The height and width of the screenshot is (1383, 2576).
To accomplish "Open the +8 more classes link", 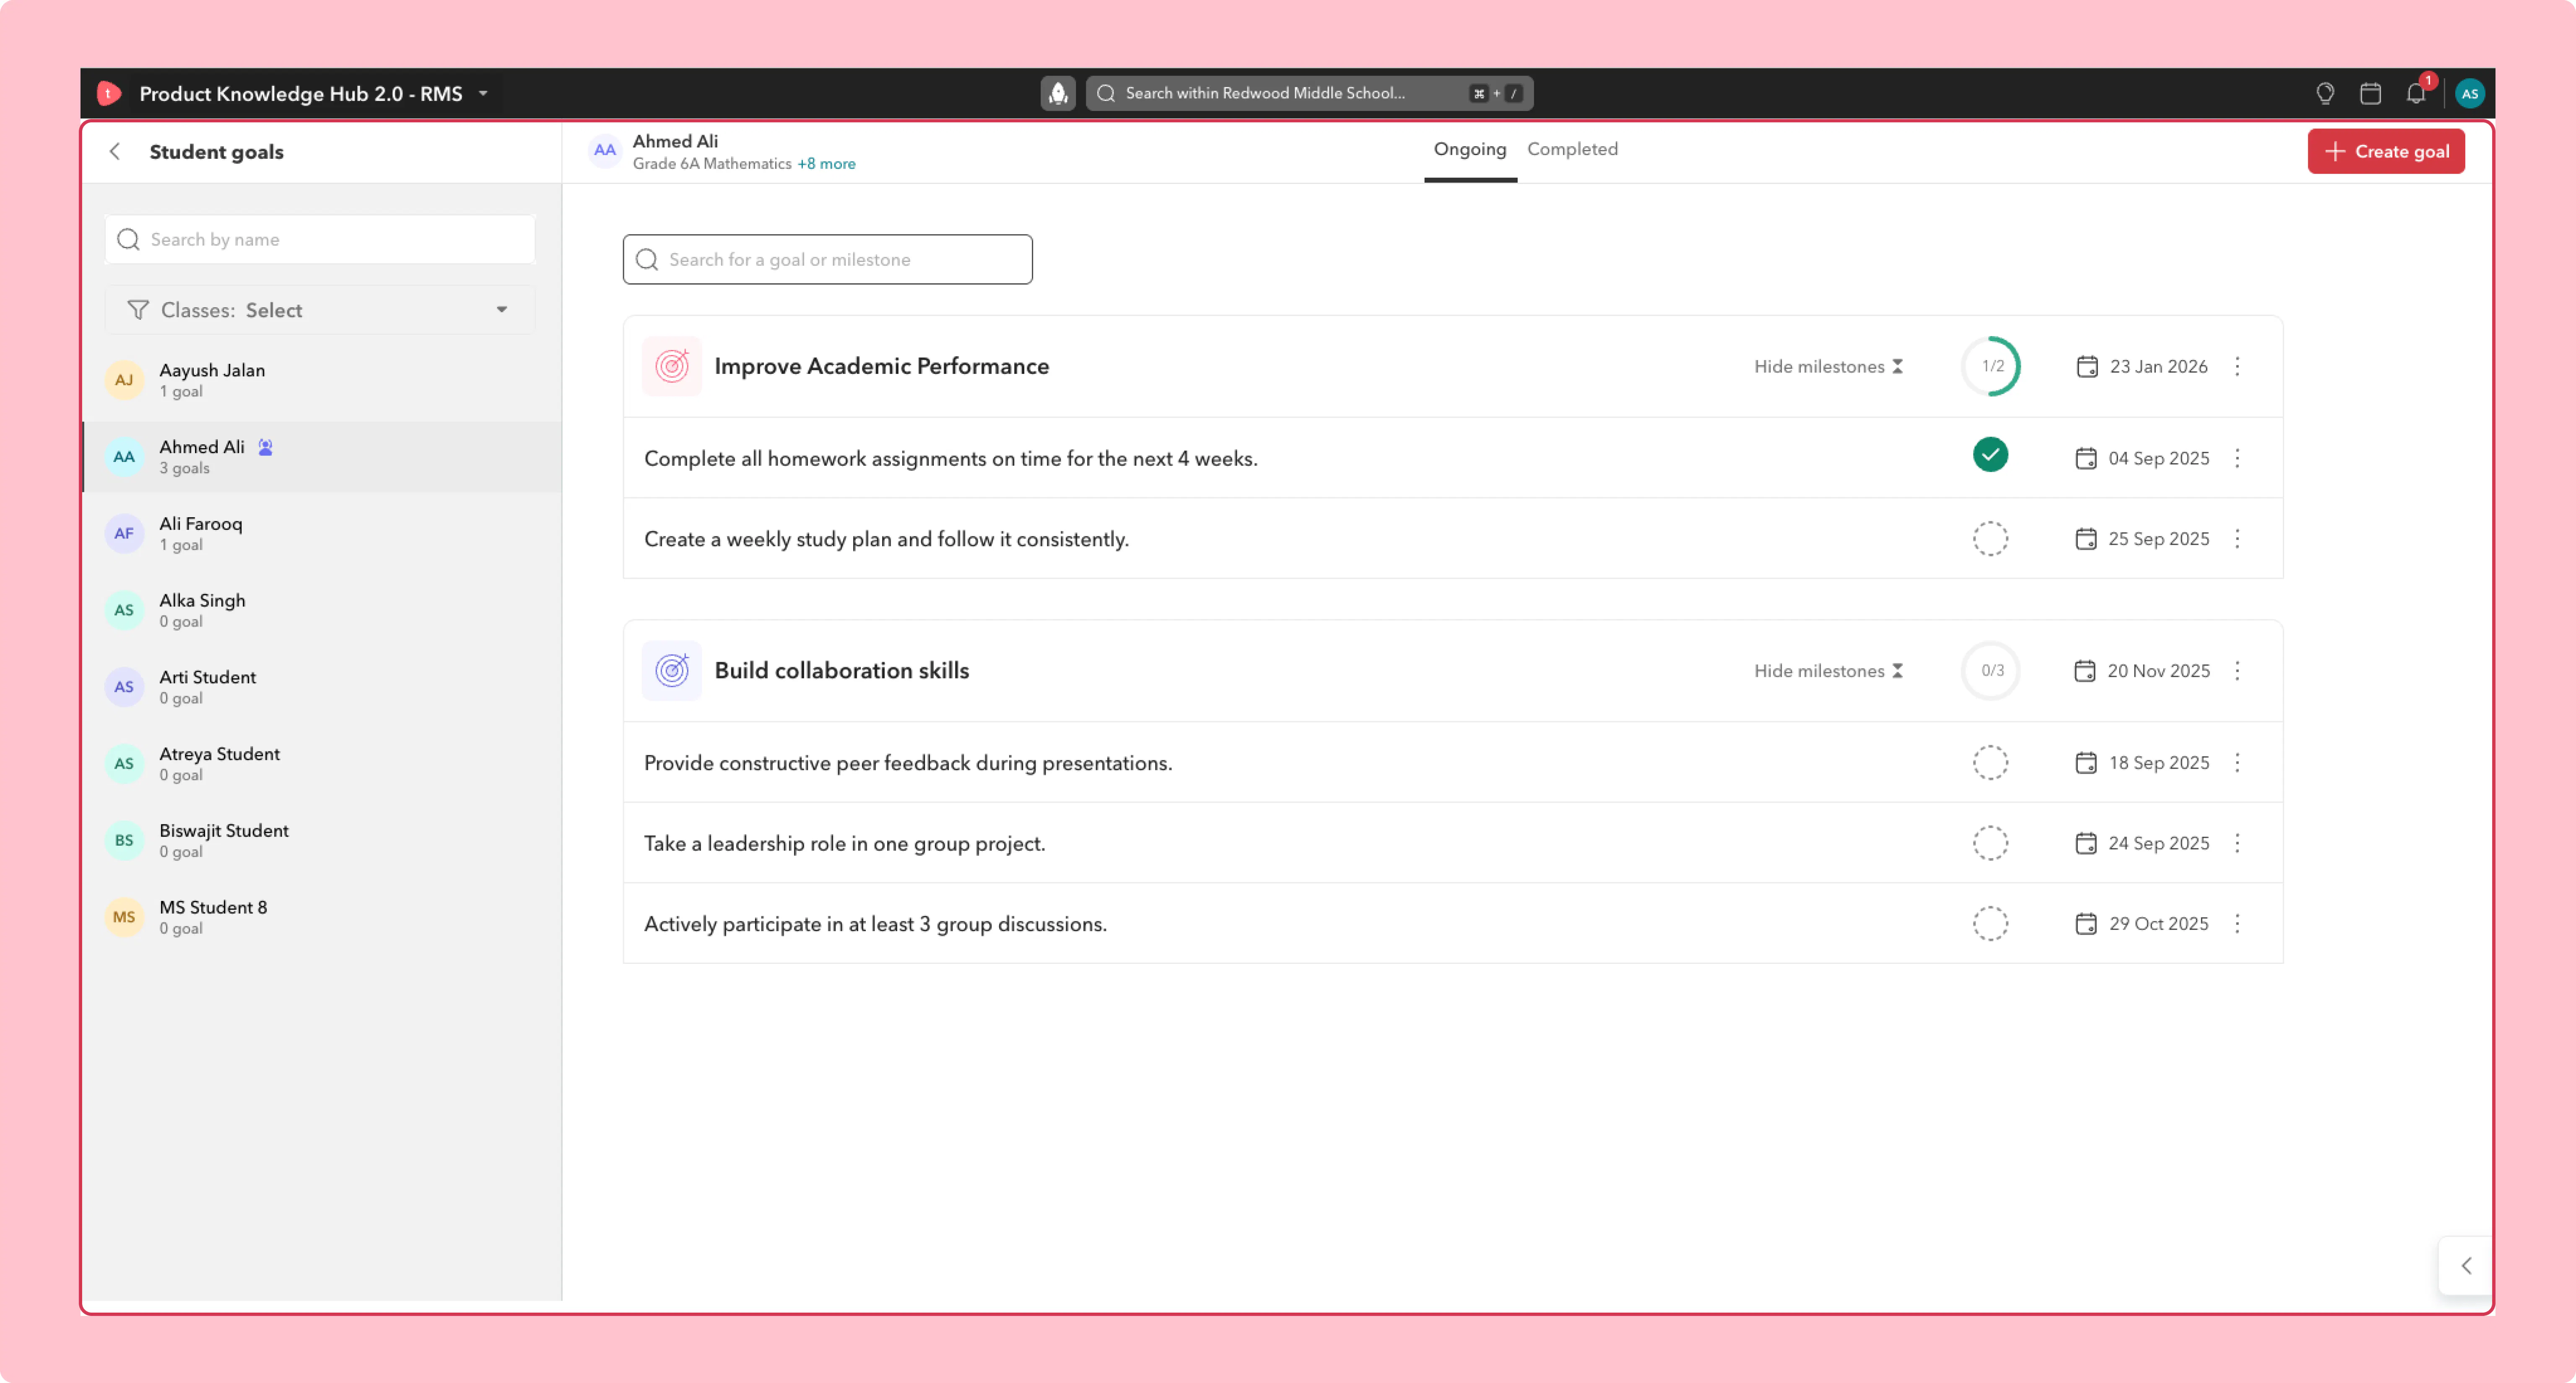I will pos(826,164).
